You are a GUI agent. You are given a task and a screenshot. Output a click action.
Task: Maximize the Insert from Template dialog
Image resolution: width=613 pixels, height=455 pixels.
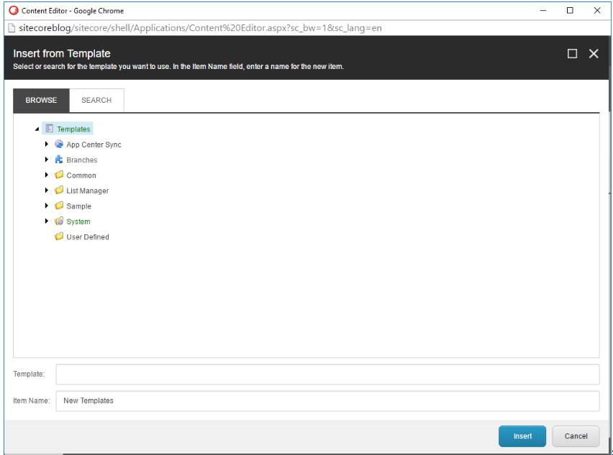(572, 53)
